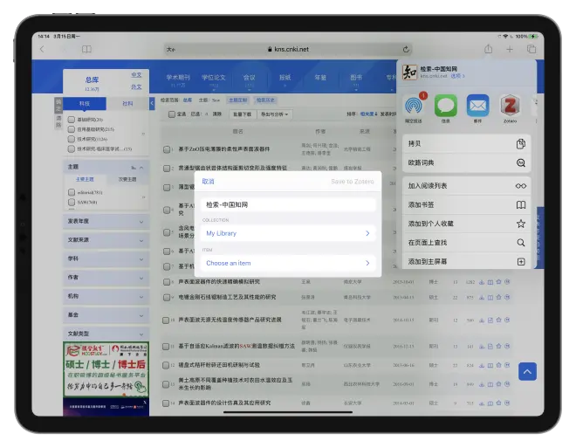
Task: Go back with Safari's back arrow
Action: [x=42, y=49]
